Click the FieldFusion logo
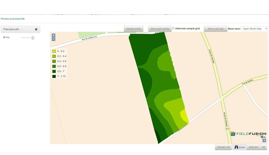 click(x=248, y=134)
